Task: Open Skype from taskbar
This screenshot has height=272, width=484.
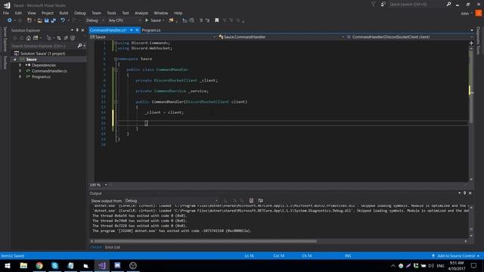Action: (55, 265)
